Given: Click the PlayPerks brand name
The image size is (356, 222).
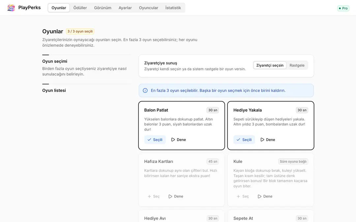Looking at the screenshot, I should [30, 8].
